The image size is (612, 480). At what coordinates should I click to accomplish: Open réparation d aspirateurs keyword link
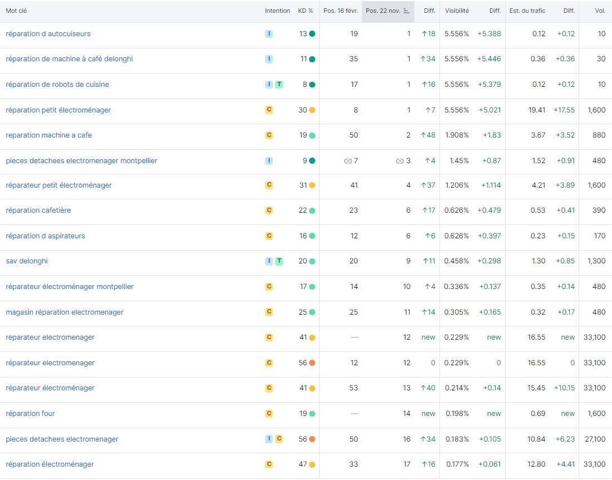pyautogui.click(x=46, y=236)
